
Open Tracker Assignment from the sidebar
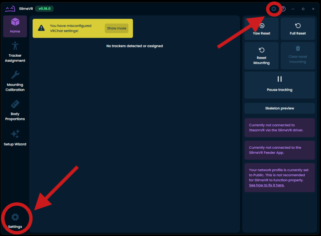tap(15, 52)
